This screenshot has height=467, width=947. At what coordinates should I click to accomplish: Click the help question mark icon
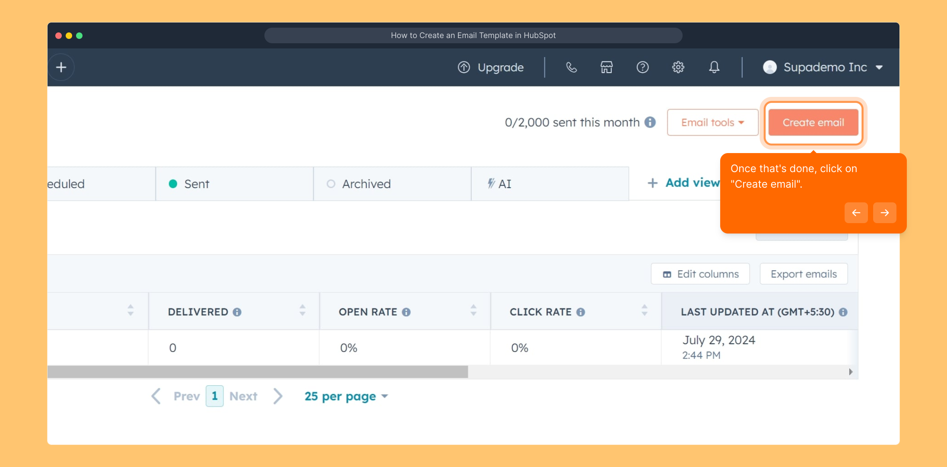tap(642, 67)
